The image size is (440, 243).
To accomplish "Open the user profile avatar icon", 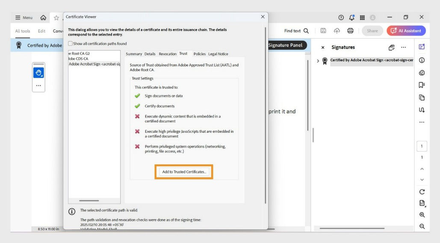I will tap(373, 18).
